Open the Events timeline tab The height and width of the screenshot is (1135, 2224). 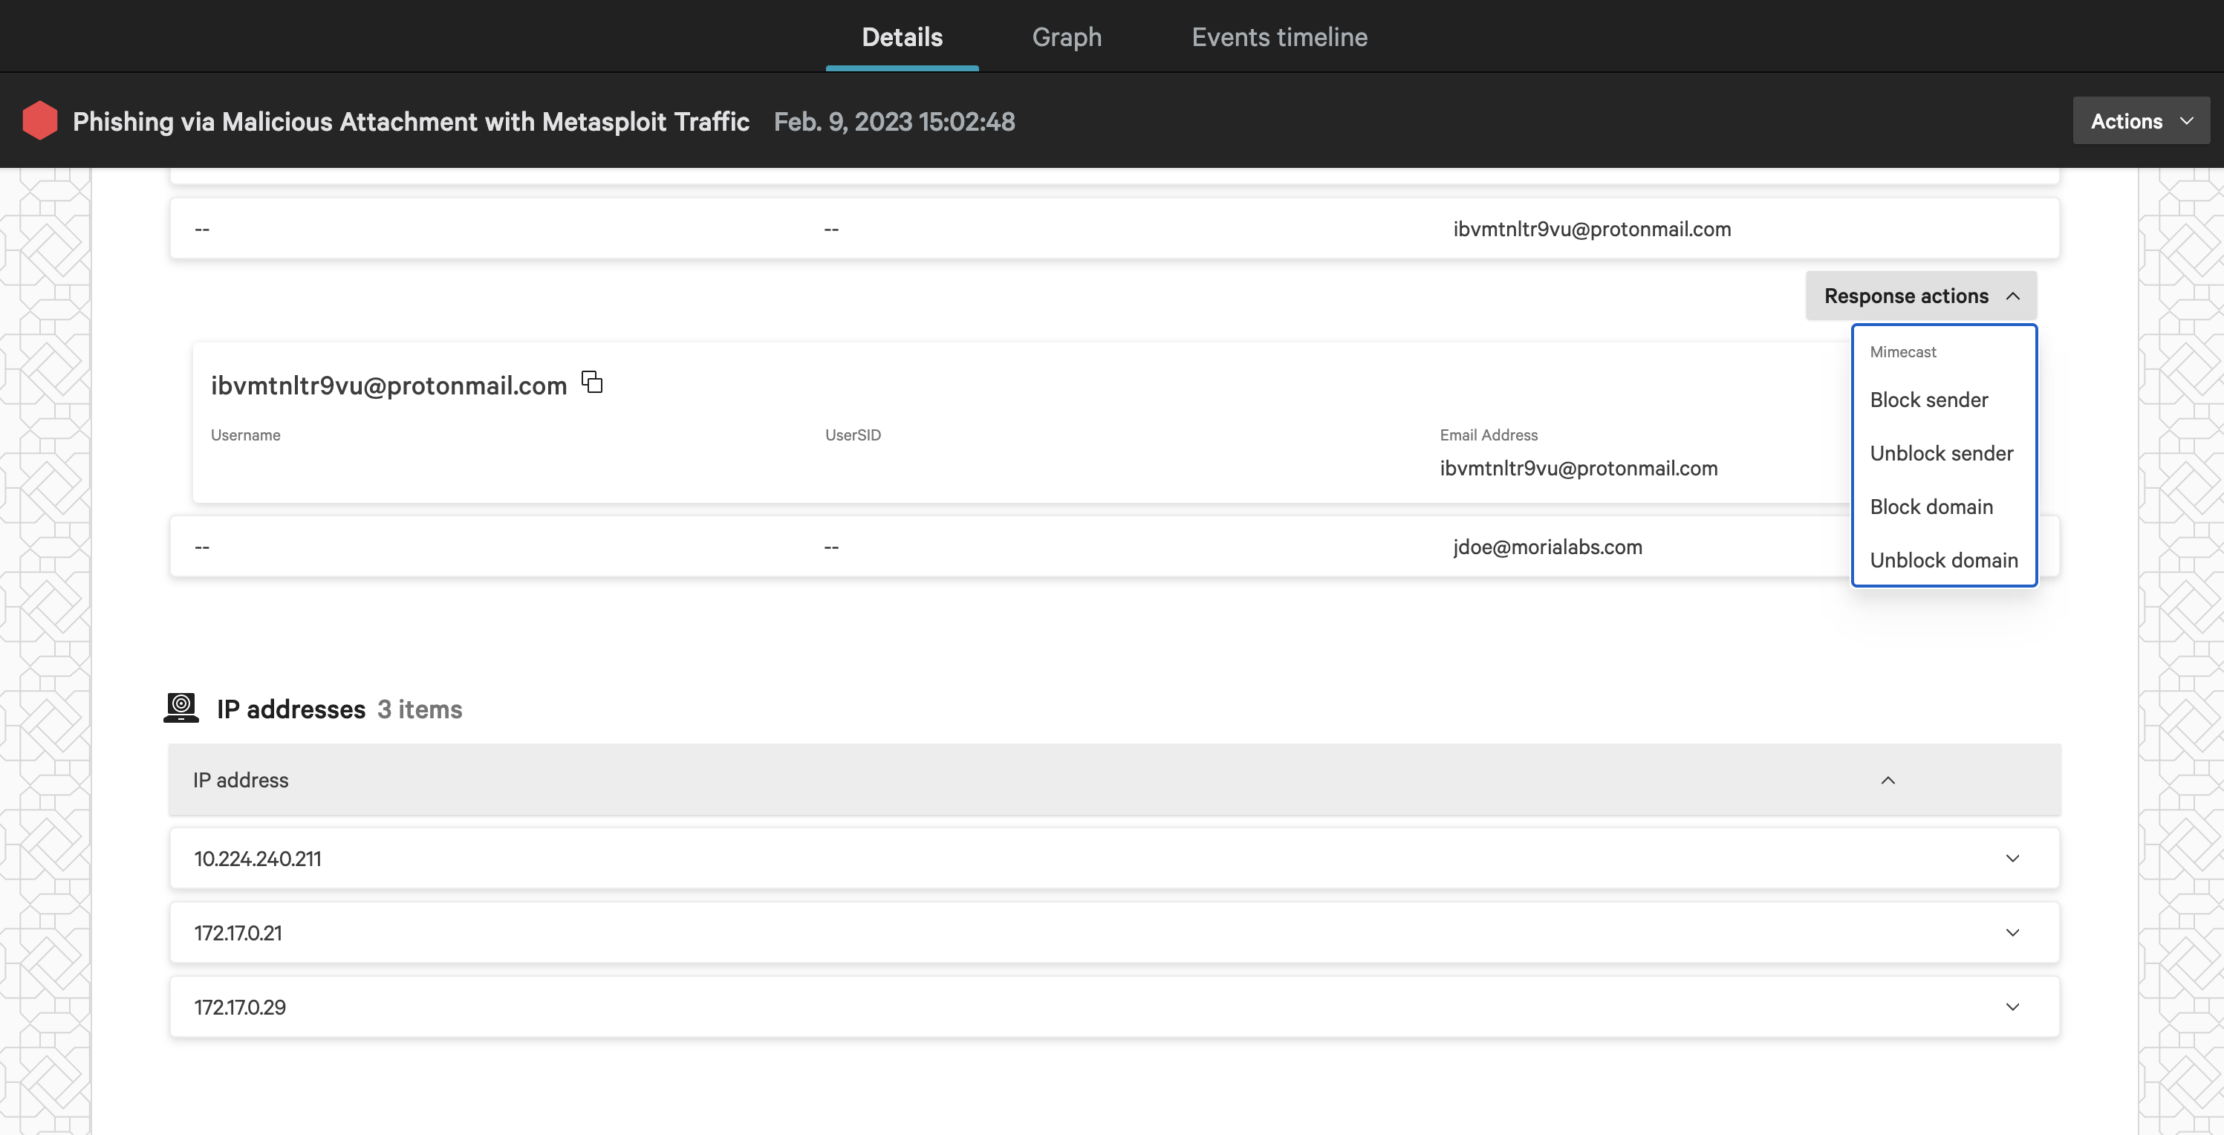(x=1278, y=36)
